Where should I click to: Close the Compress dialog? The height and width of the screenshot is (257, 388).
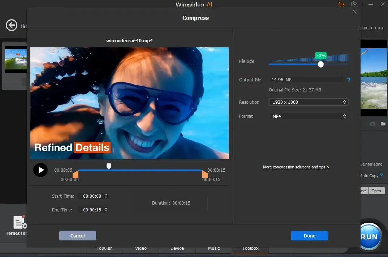point(355,12)
